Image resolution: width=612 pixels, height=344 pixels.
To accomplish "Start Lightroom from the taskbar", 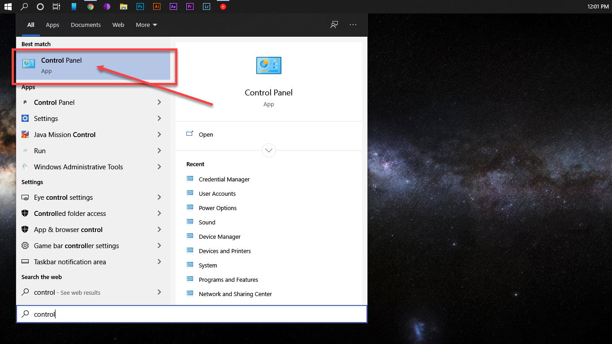I will pyautogui.click(x=206, y=6).
